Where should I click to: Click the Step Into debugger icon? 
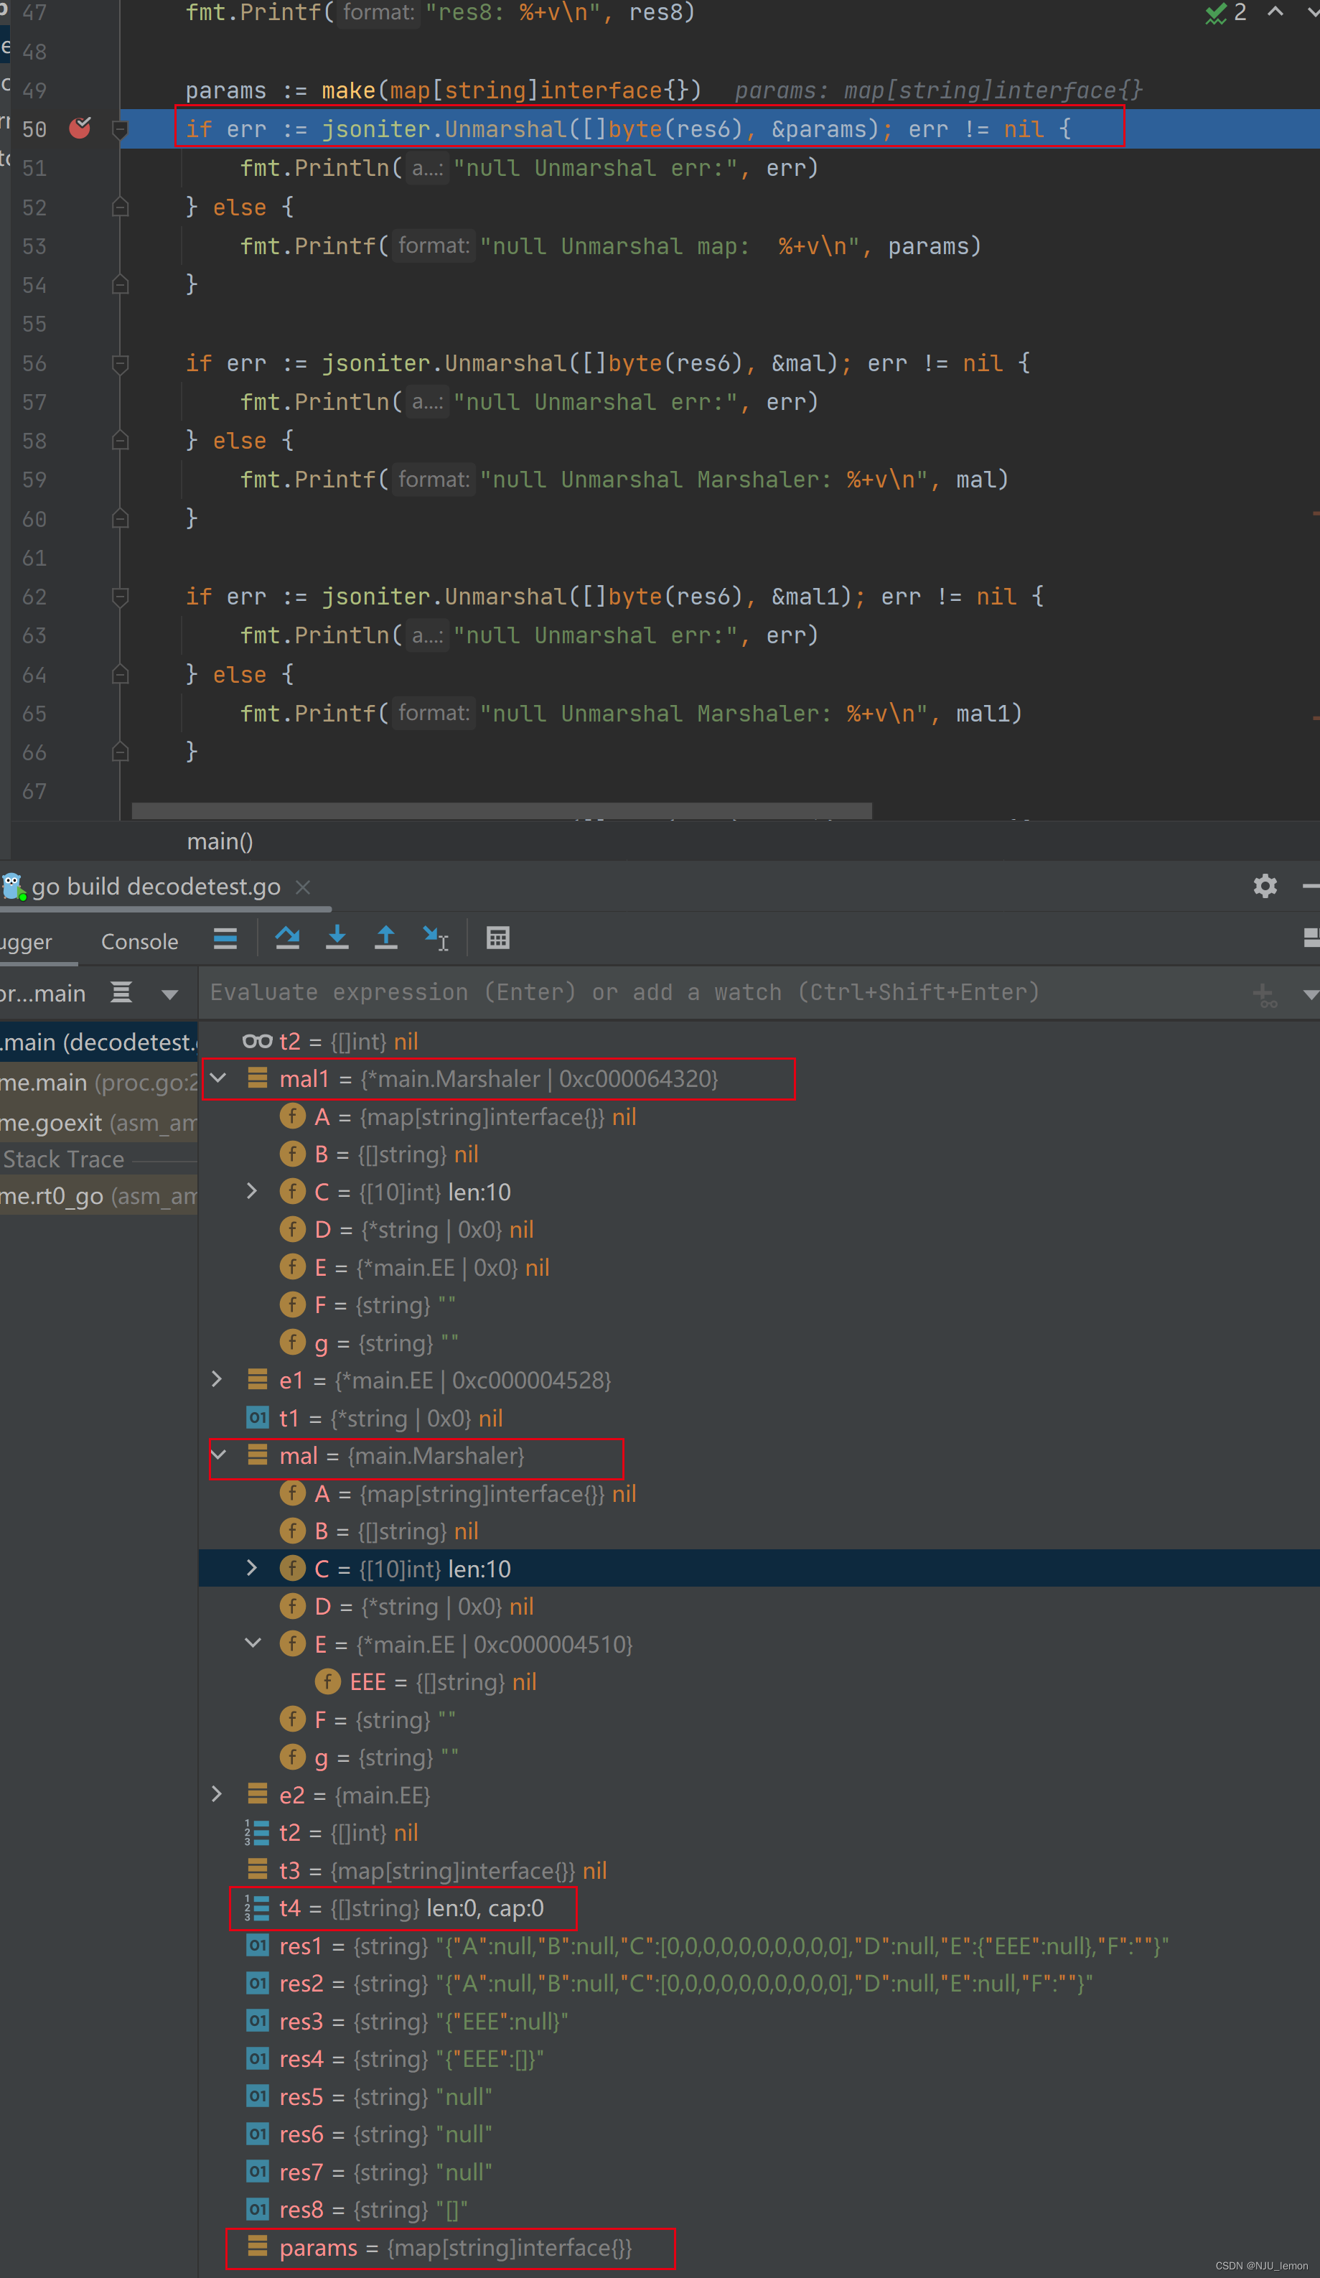point(336,938)
